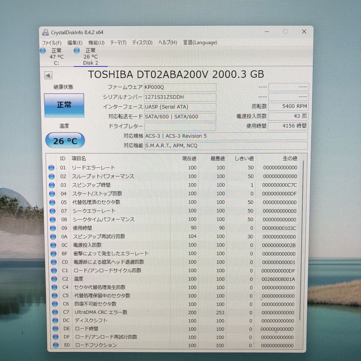The width and height of the screenshot is (361, 361).
Task: Select the raw value 000000000C7C
Action: 279,185
